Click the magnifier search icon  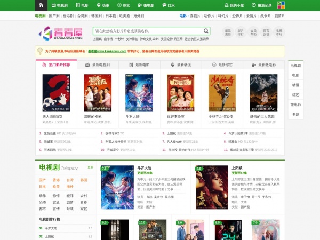click(206, 31)
